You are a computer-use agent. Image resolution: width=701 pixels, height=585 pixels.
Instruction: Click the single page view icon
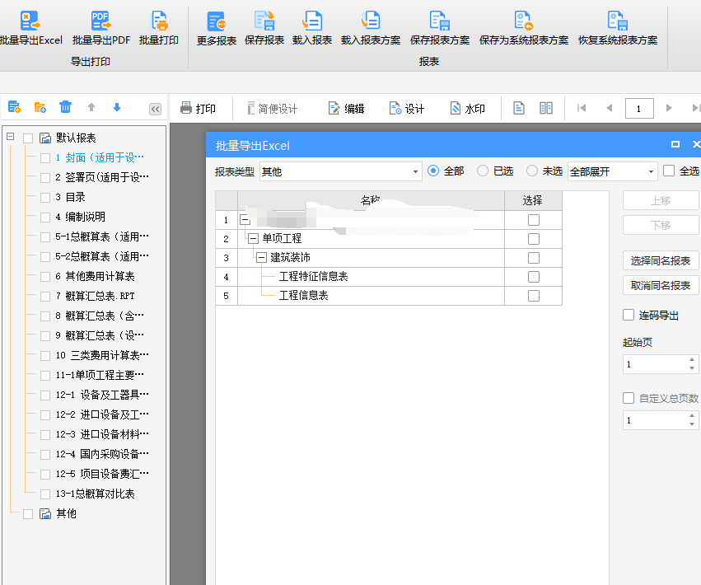[519, 108]
